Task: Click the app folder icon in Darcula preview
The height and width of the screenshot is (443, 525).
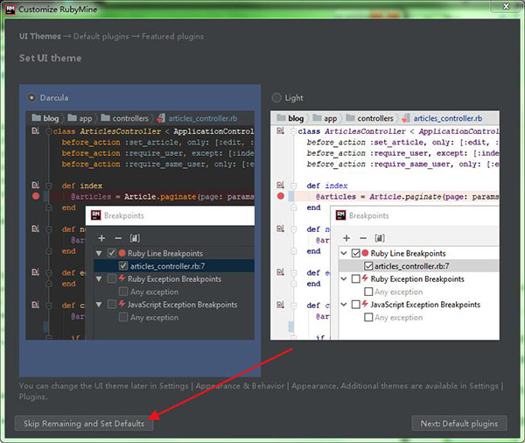Action: tap(72, 117)
